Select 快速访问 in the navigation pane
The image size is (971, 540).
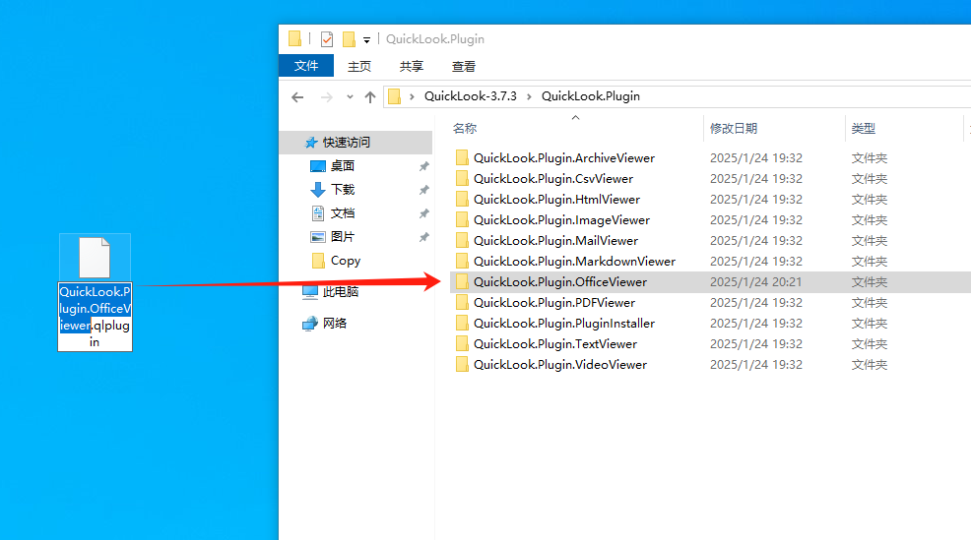(x=356, y=143)
